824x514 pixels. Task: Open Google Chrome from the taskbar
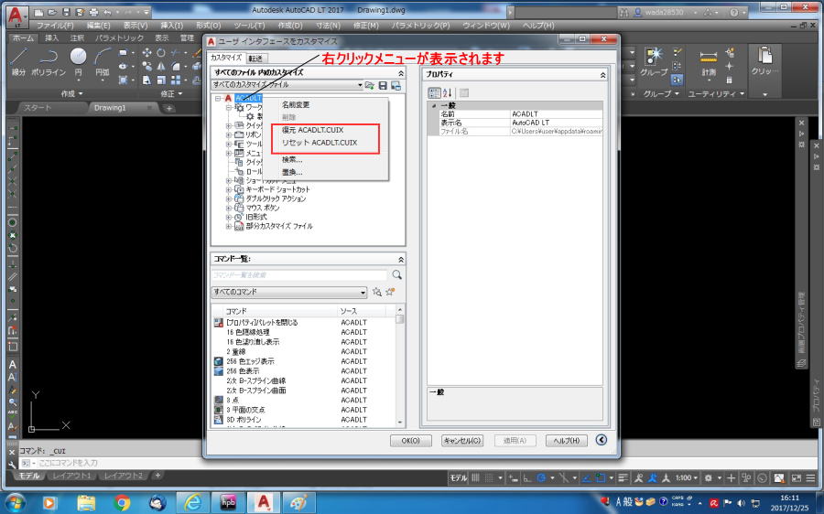(121, 503)
